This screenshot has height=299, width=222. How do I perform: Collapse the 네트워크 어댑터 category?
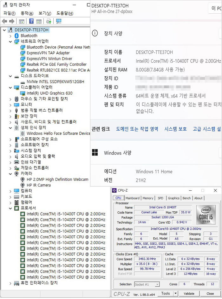pos(10,42)
